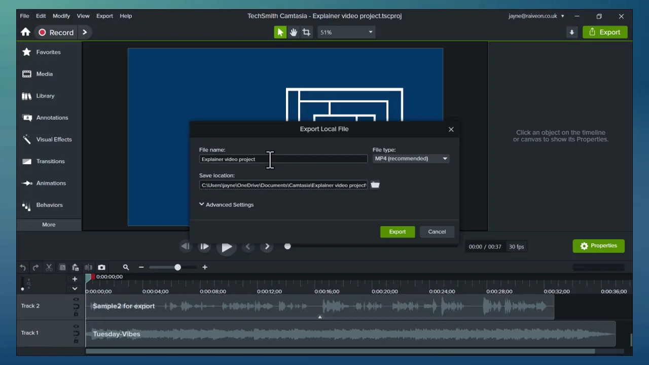Zoom out the timeline with minus

click(141, 267)
